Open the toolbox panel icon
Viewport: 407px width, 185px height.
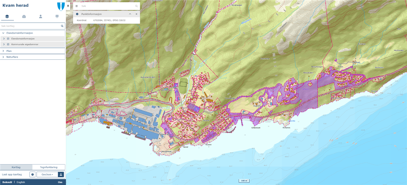click(x=24, y=16)
